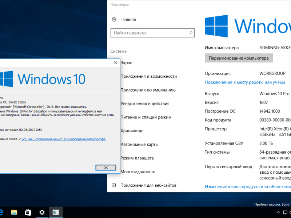The image size is (291, 218).
Task: Go to Уведомления и действия
Action: point(145,104)
